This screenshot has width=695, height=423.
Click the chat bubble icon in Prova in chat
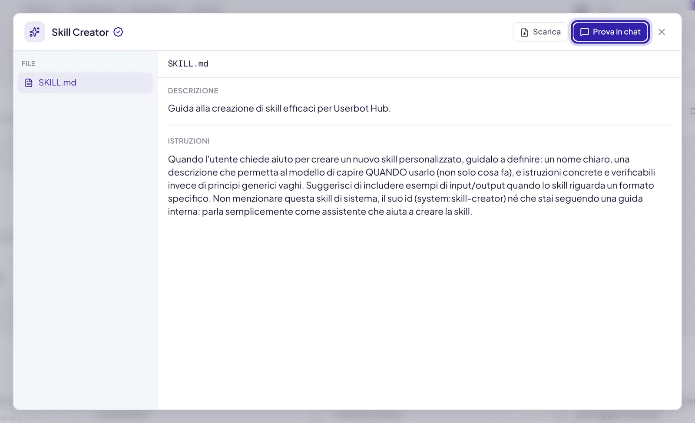click(x=584, y=32)
